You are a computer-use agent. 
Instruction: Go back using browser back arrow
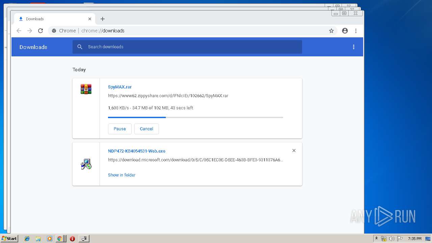coord(19,31)
